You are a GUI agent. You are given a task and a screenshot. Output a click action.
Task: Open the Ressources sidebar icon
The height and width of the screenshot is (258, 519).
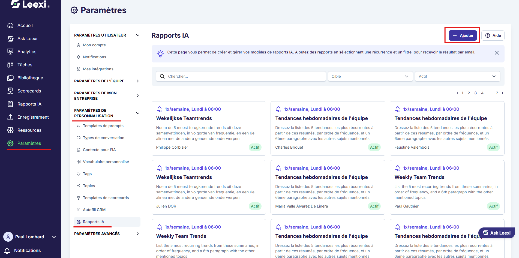point(10,130)
